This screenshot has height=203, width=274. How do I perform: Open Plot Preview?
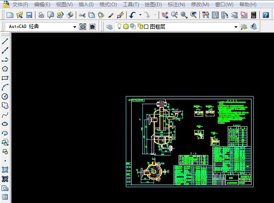[x=51, y=15]
